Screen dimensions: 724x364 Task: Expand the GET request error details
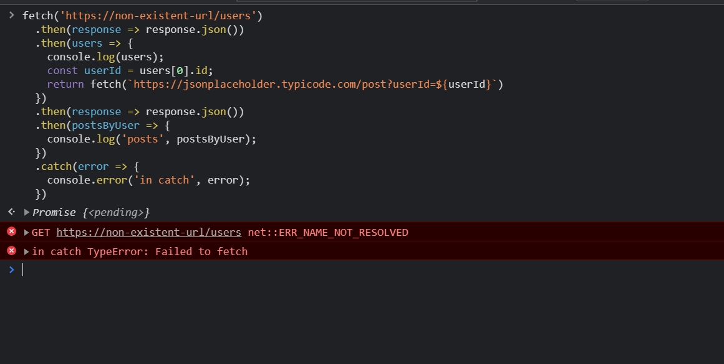[x=27, y=232]
